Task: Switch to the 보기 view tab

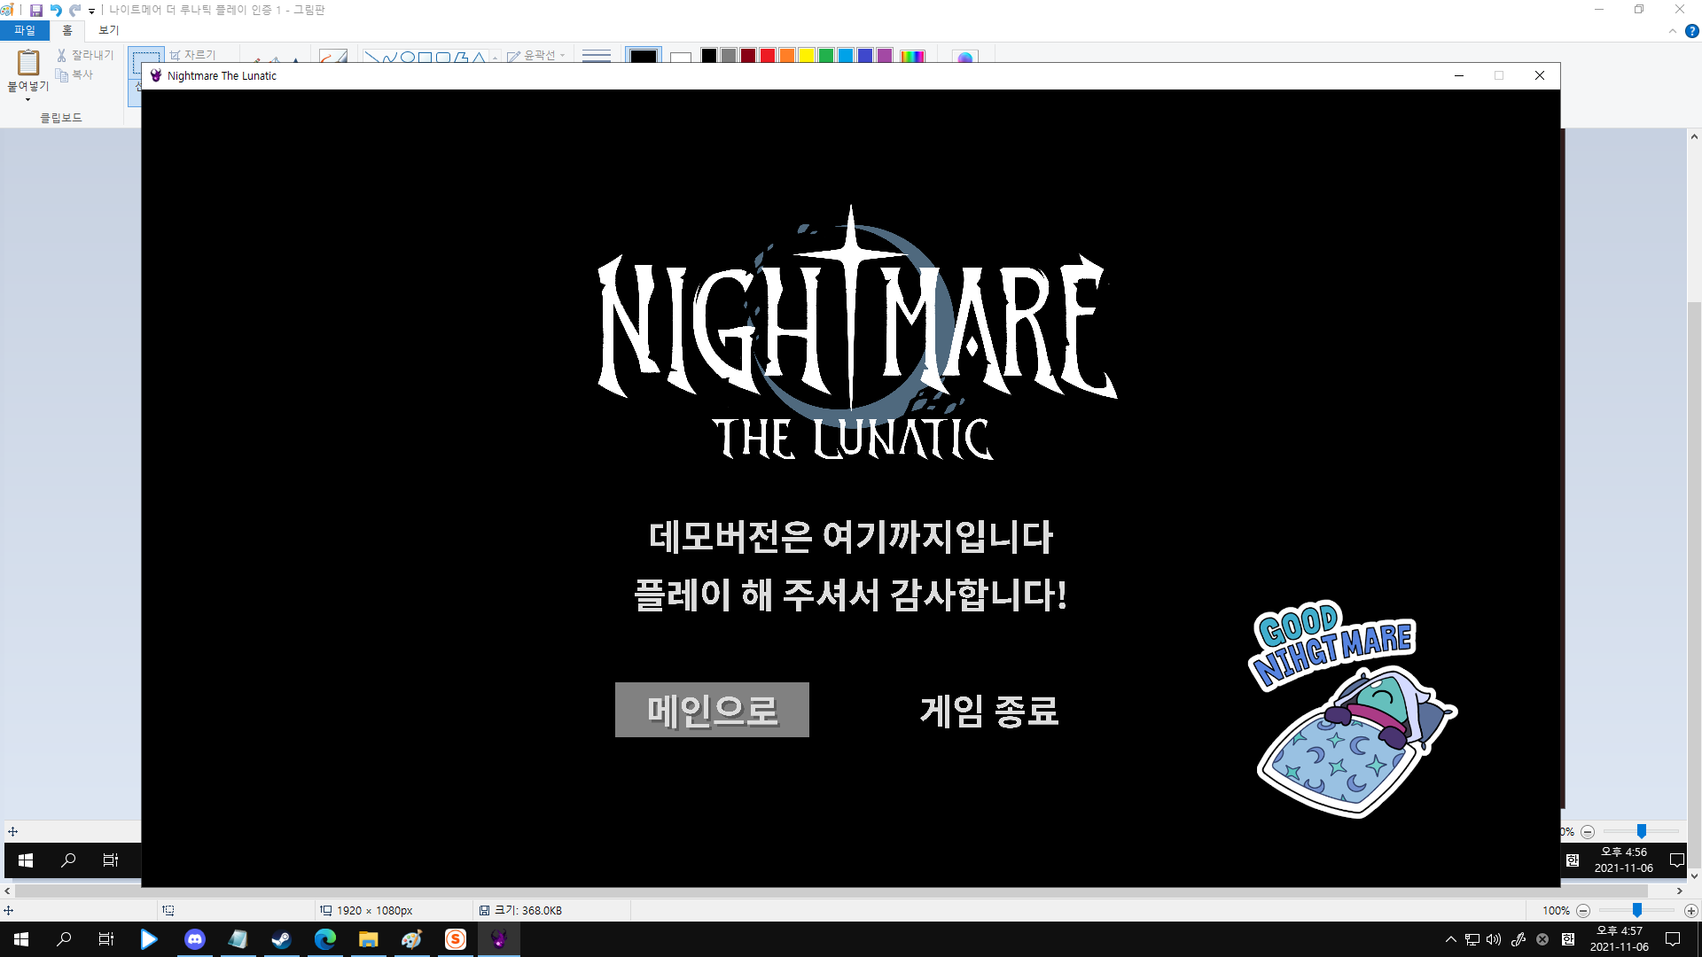Action: pos(108,30)
